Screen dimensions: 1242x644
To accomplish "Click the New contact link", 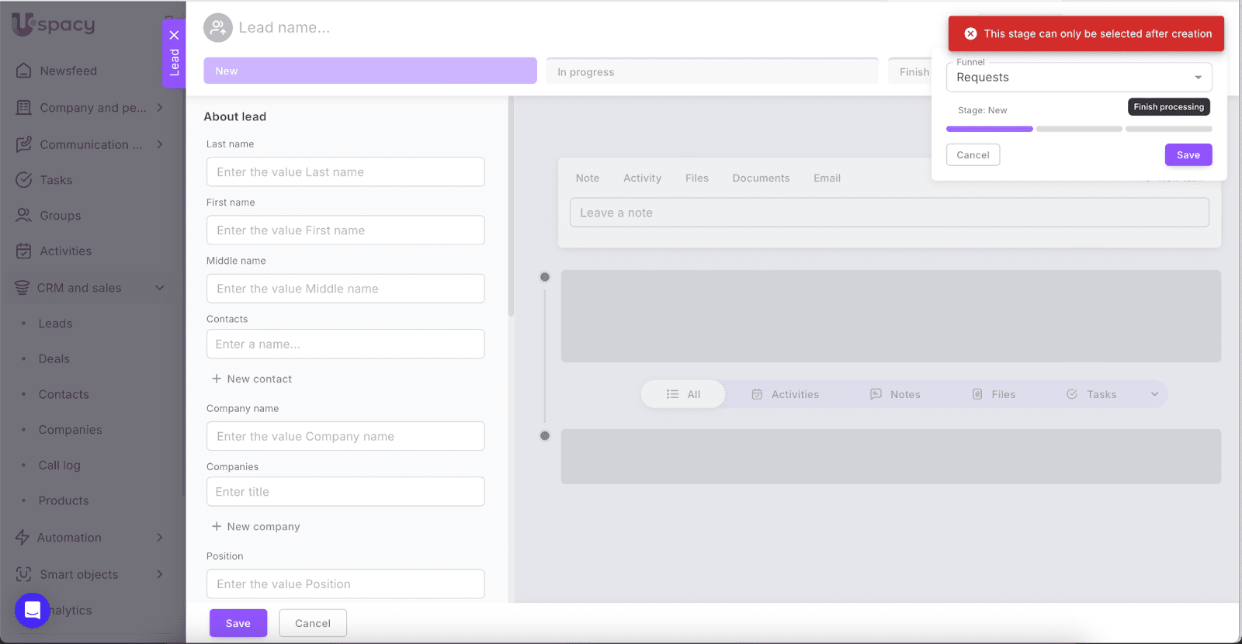I will click(x=252, y=379).
